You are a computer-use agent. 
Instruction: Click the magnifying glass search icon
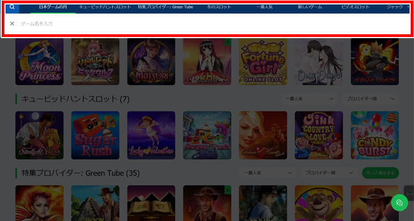coord(12,7)
